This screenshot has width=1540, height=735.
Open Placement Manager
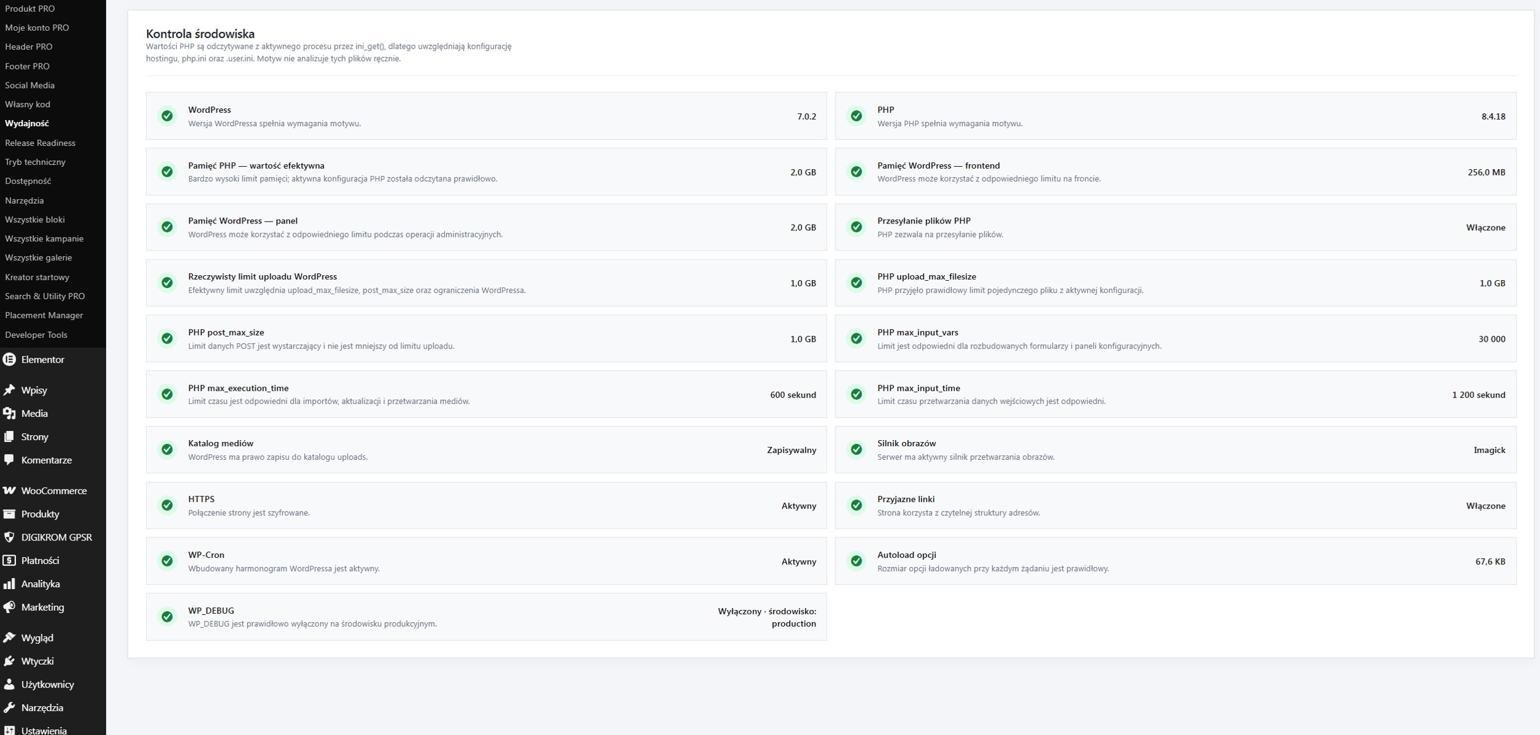pos(44,315)
